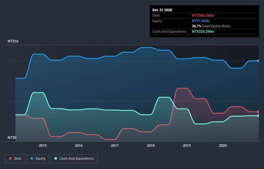
Task: Click the NT$1b y-axis label
Action: coord(13,41)
